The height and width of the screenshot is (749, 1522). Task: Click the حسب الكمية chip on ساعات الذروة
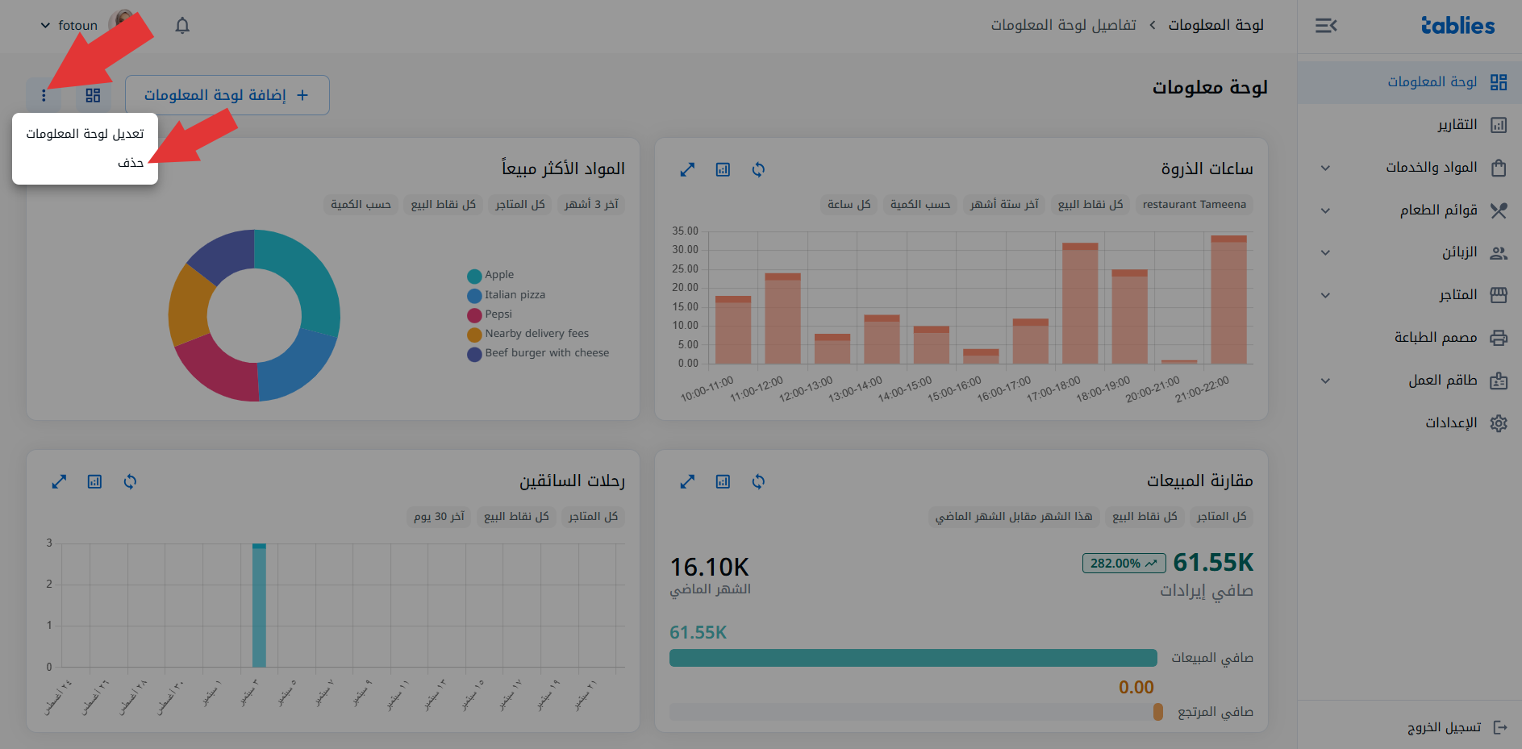919,205
